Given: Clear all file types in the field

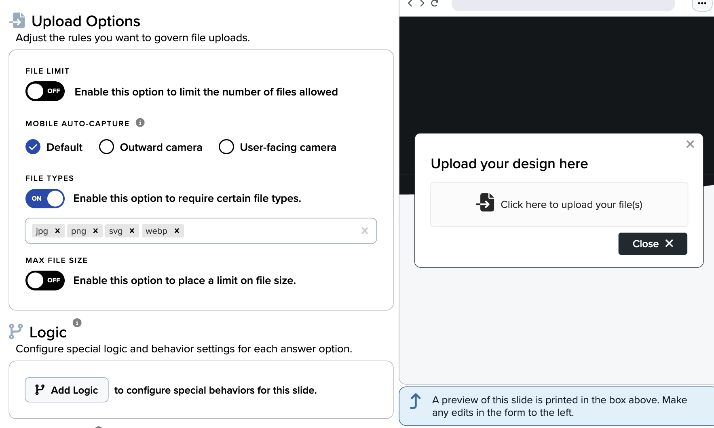Looking at the screenshot, I should pos(364,231).
